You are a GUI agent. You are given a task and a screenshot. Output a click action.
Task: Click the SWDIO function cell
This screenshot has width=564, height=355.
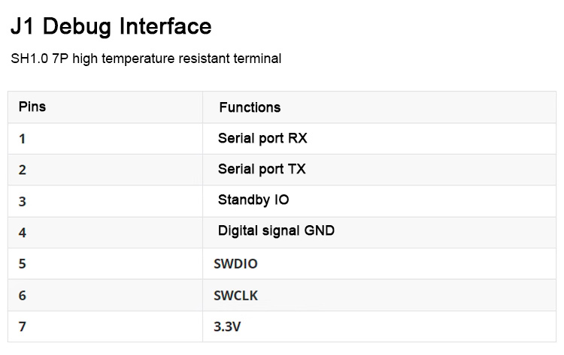(x=380, y=263)
